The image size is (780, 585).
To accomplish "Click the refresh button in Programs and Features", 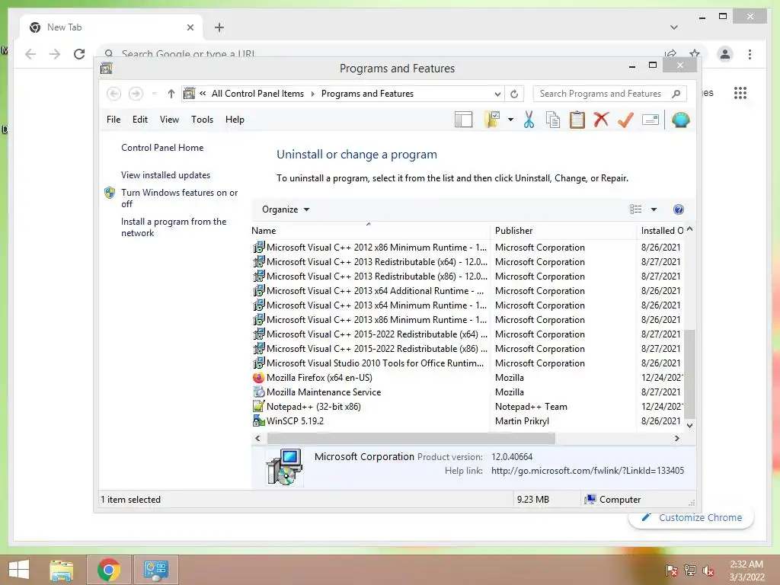I will tap(514, 94).
